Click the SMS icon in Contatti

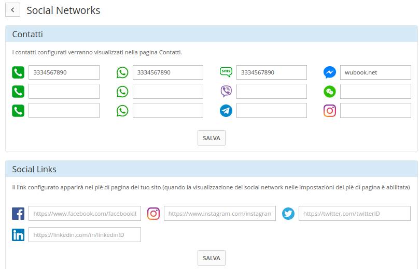[226, 72]
